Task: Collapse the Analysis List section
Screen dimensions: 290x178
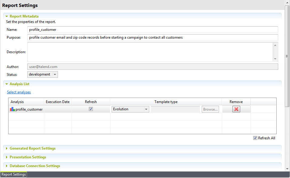Action: pyautogui.click(x=7, y=84)
